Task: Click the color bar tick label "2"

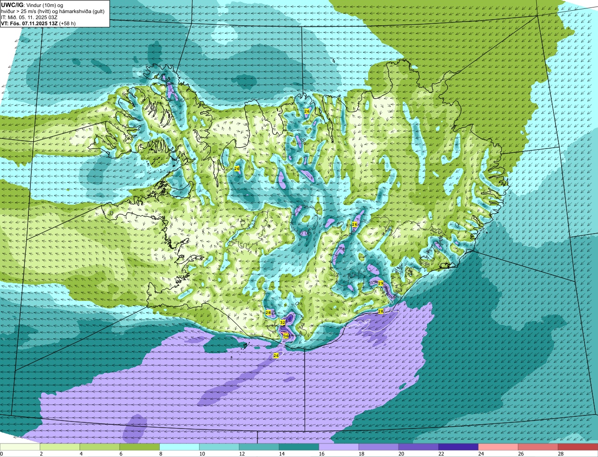Action: pos(41,454)
